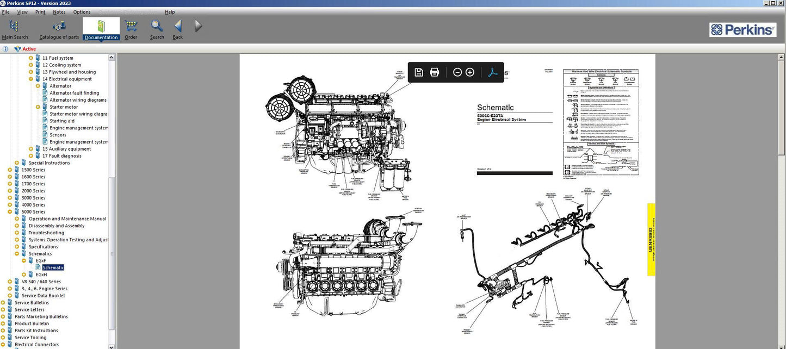Save the schematic with the floppy disk icon

tap(418, 72)
